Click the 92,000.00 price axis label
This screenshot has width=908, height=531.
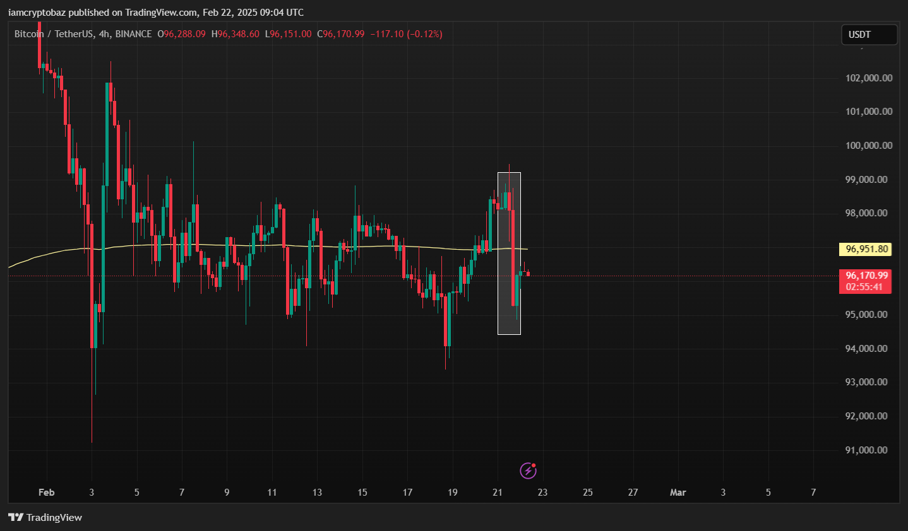[x=866, y=416]
